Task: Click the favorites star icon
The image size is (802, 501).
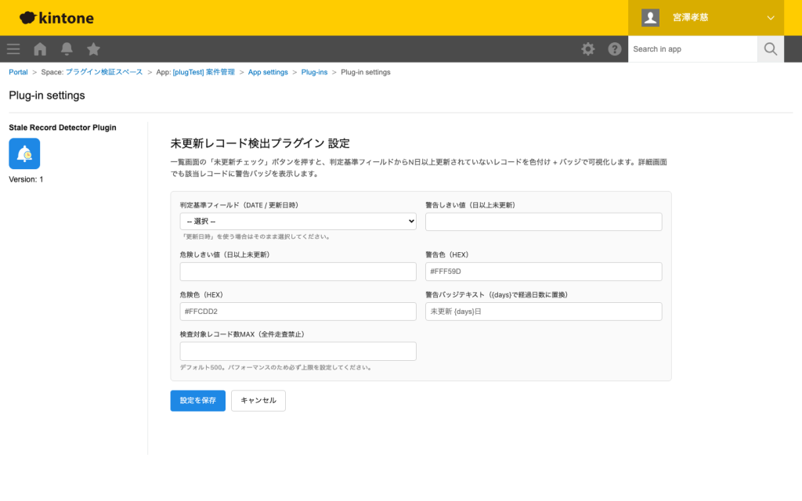Action: pos(93,49)
